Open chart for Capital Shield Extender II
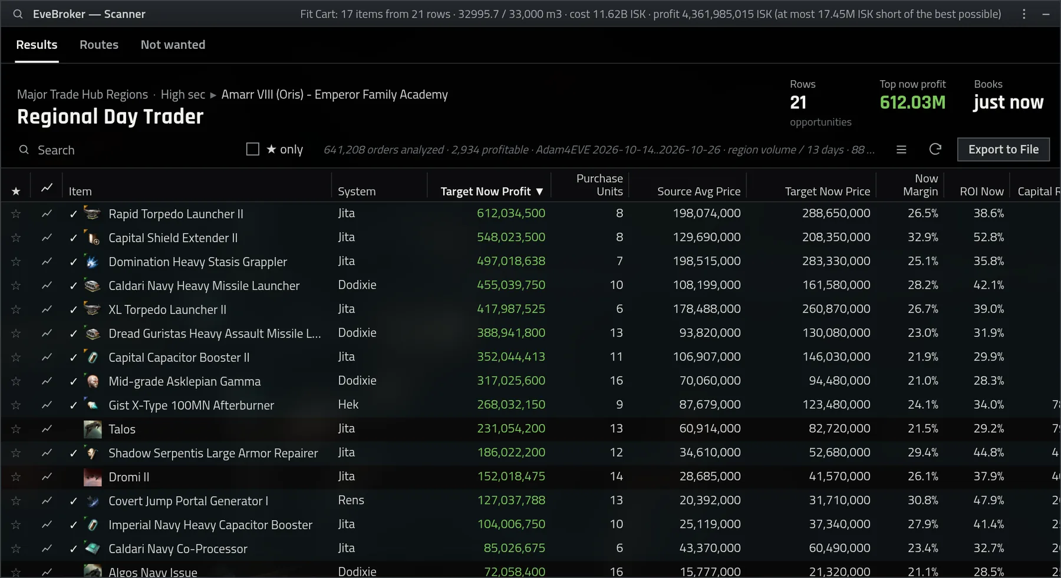The width and height of the screenshot is (1061, 578). point(47,237)
